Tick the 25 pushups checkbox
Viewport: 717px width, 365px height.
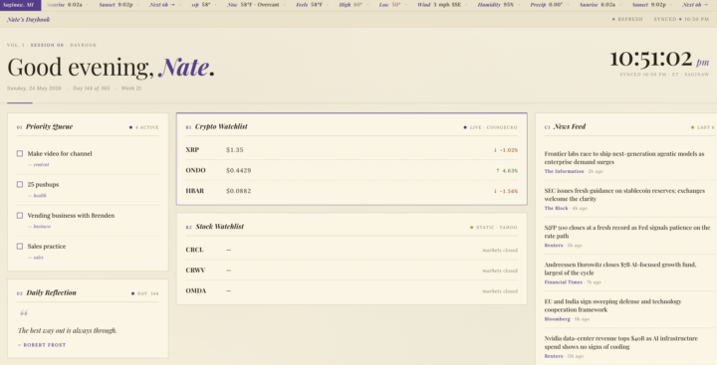pos(20,185)
